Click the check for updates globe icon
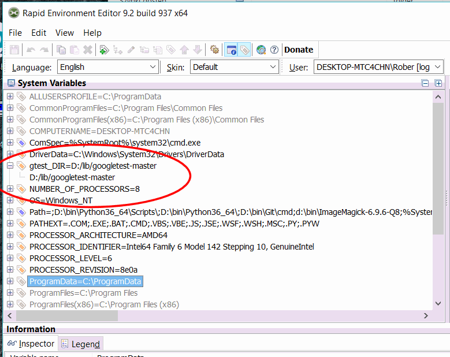The image size is (450, 357). (x=261, y=50)
